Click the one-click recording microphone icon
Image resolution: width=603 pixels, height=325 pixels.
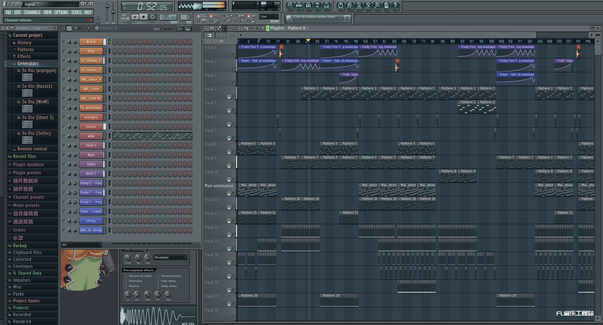click(x=377, y=5)
